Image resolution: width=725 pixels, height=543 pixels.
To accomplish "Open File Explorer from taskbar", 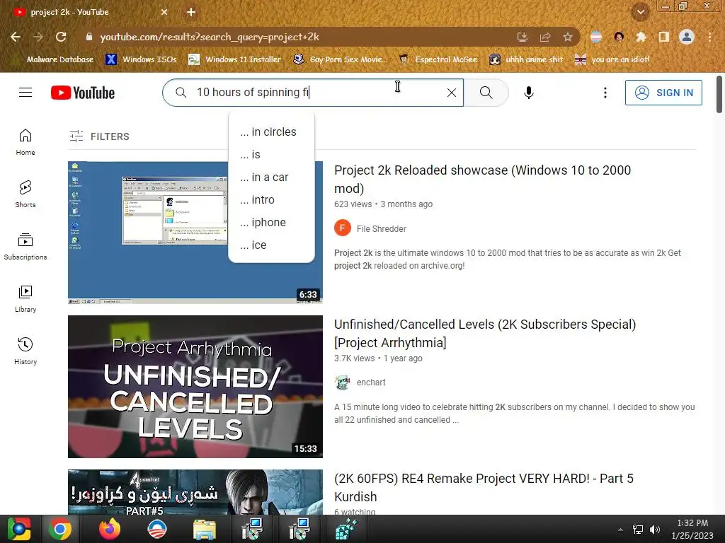I will (204, 529).
